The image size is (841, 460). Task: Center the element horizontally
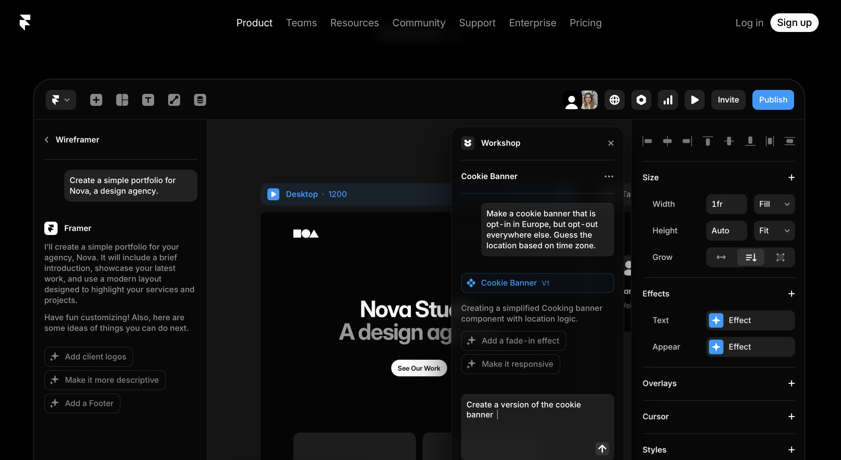668,141
